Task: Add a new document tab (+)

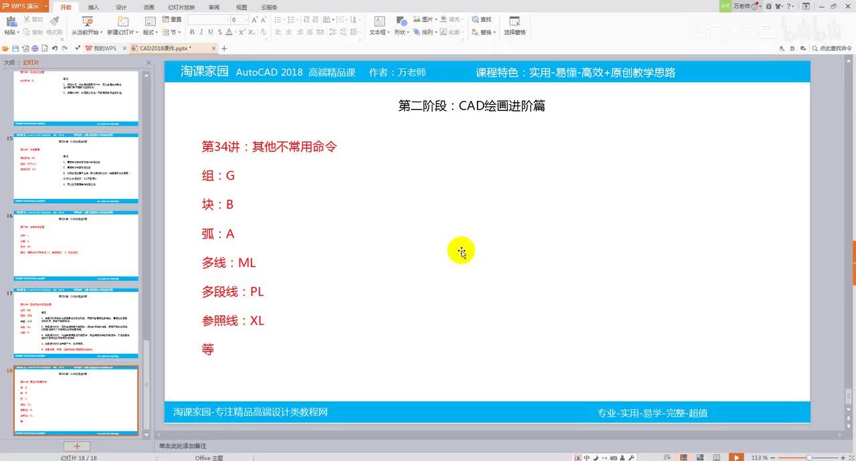Action: 224,48
